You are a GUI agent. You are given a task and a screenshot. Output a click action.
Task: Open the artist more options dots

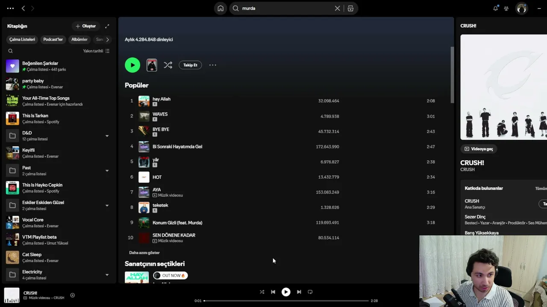[x=212, y=65]
